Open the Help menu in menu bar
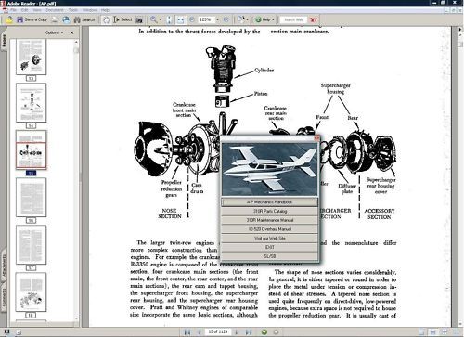The height and width of the screenshot is (337, 464). coord(105,10)
